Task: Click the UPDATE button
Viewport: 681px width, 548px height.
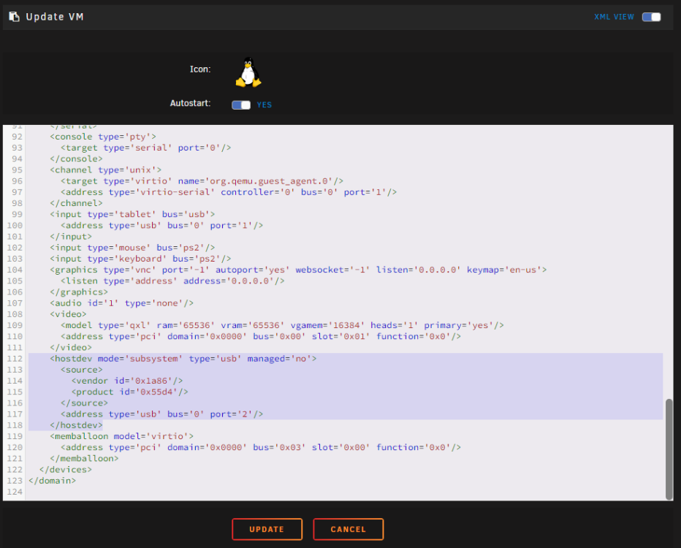Action: [267, 529]
